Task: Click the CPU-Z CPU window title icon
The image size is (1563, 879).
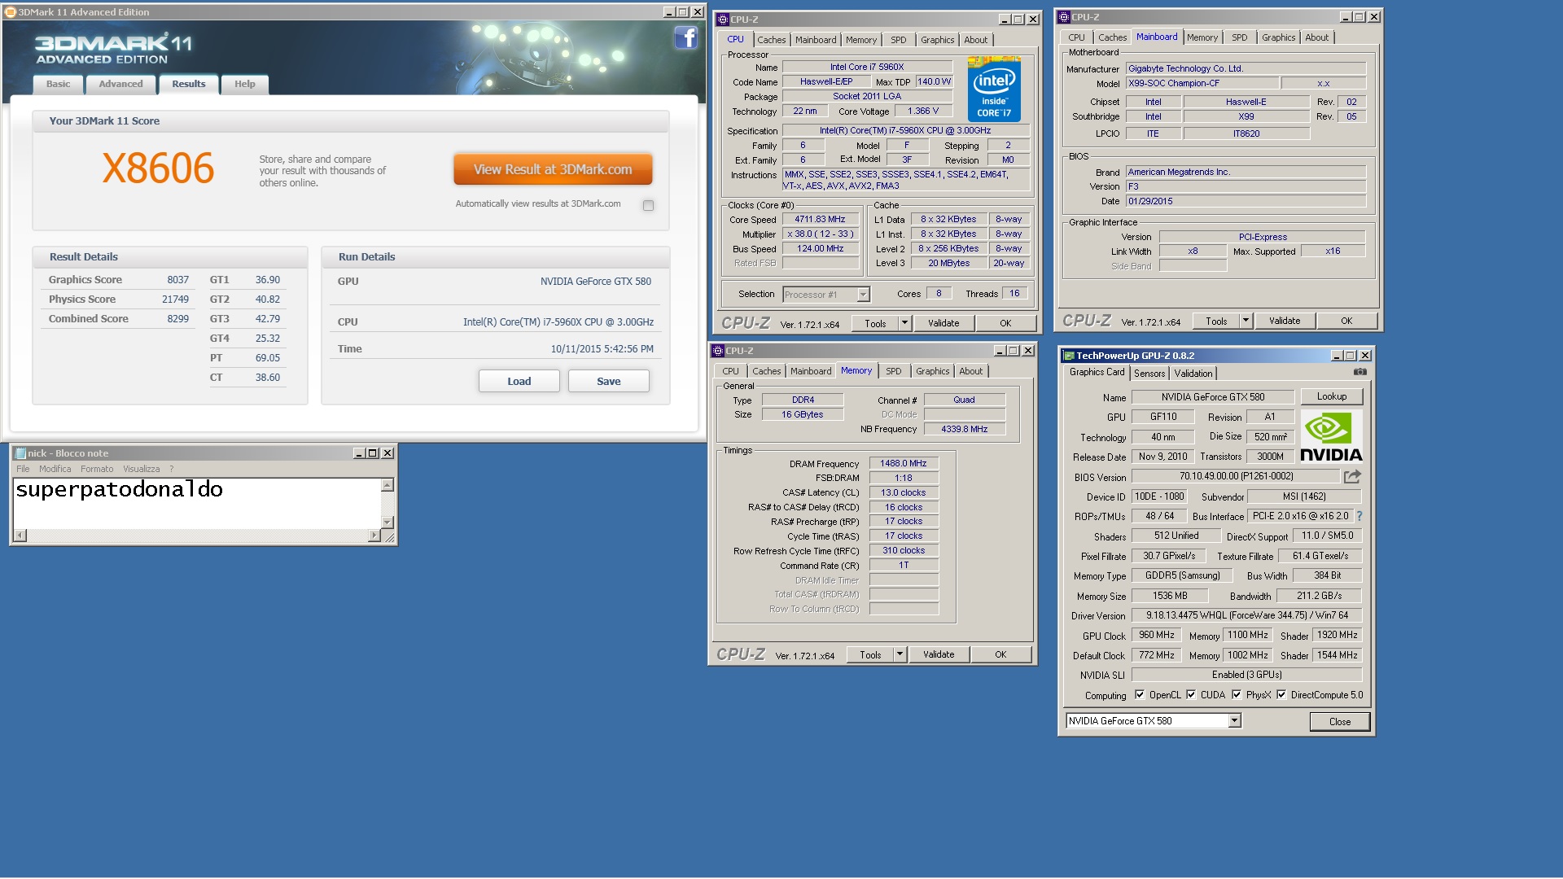Action: 722,20
